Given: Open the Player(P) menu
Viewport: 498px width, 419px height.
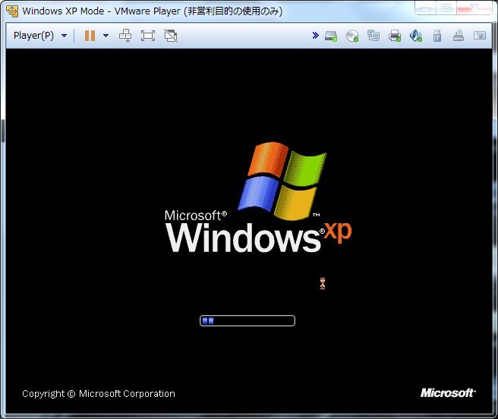Looking at the screenshot, I should click(x=33, y=35).
